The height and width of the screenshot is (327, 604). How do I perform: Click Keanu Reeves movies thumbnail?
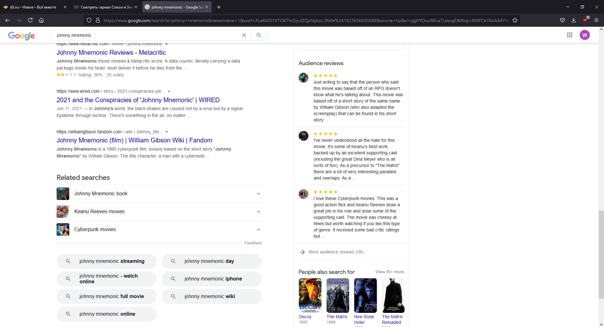pos(63,211)
